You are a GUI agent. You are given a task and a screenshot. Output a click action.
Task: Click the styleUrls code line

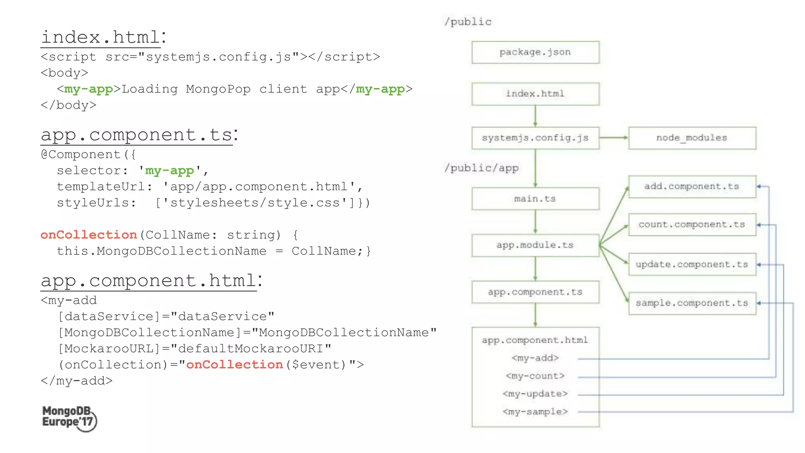pos(213,203)
